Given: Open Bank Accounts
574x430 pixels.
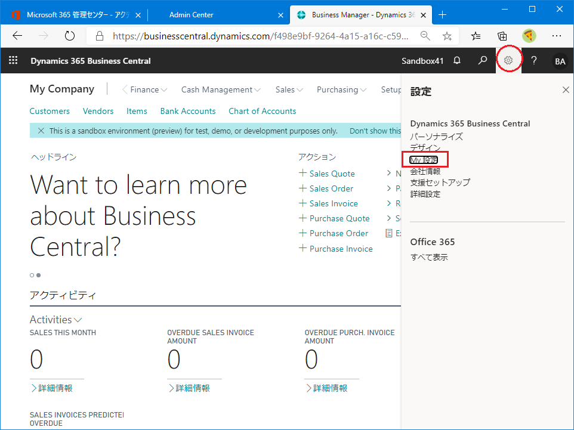Looking at the screenshot, I should (188, 111).
